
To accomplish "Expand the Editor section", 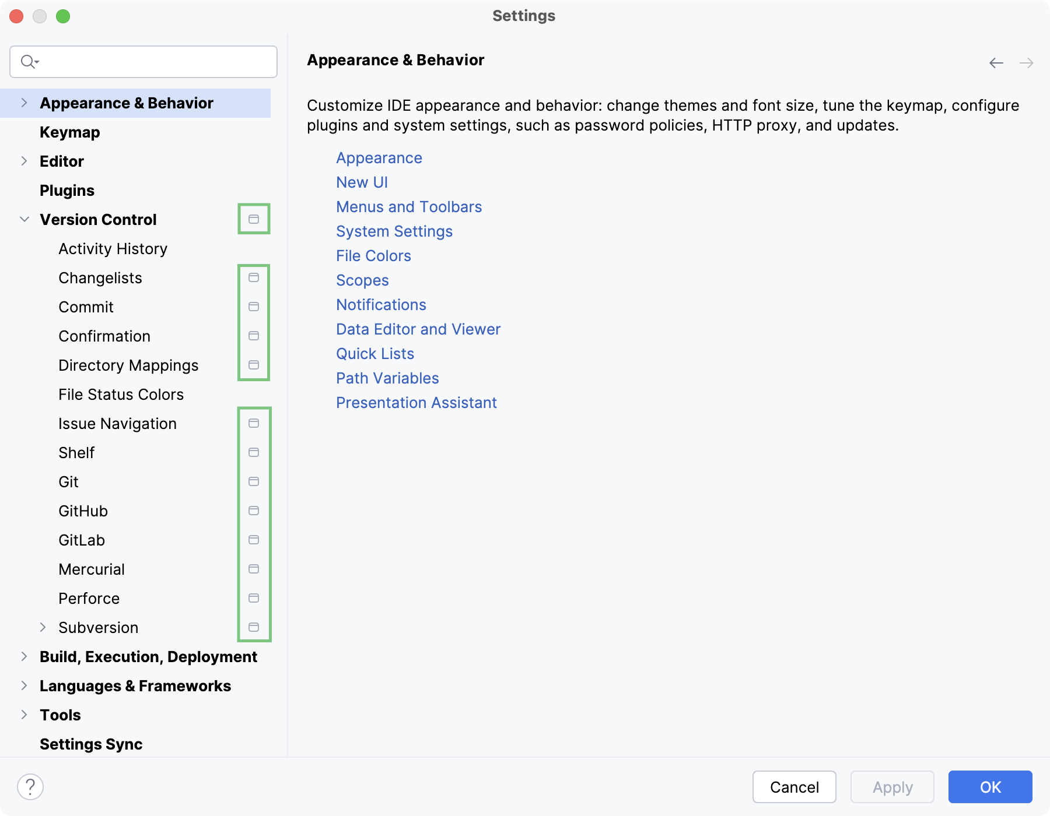I will point(24,161).
